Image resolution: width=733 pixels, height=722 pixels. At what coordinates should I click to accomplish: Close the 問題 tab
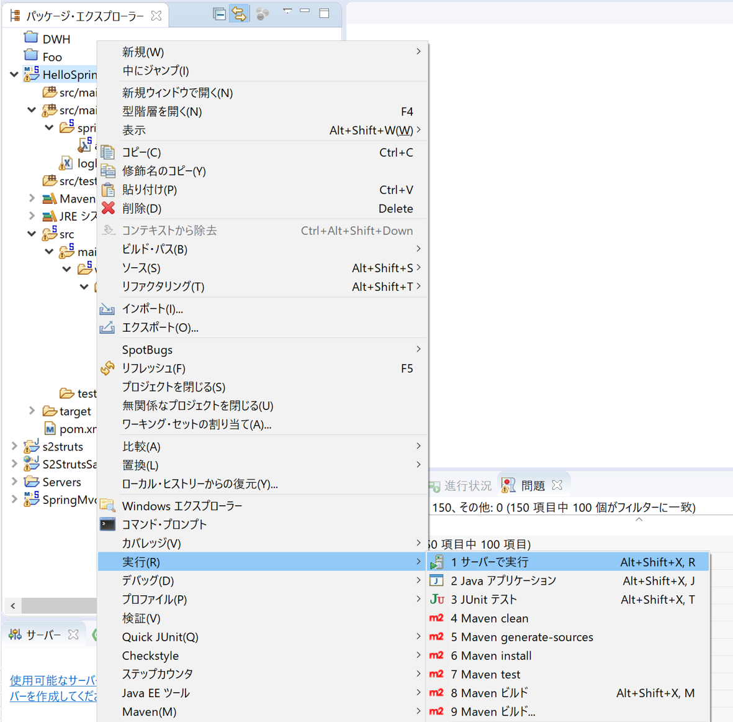(x=557, y=485)
